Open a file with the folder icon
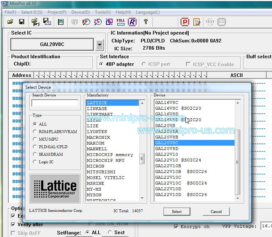Viewport: 272px width, 237px height. (x=10, y=22)
